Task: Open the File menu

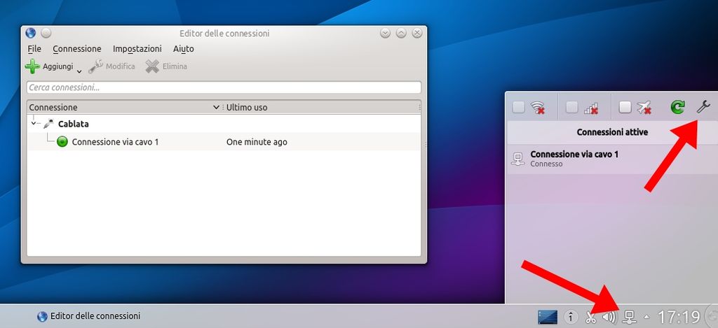Action: [34, 48]
